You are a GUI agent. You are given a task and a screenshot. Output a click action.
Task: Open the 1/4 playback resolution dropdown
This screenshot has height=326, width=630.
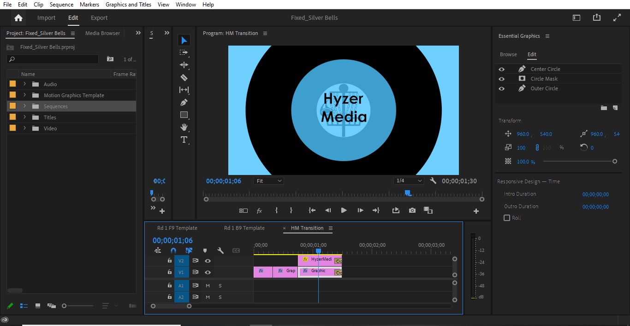(x=409, y=180)
